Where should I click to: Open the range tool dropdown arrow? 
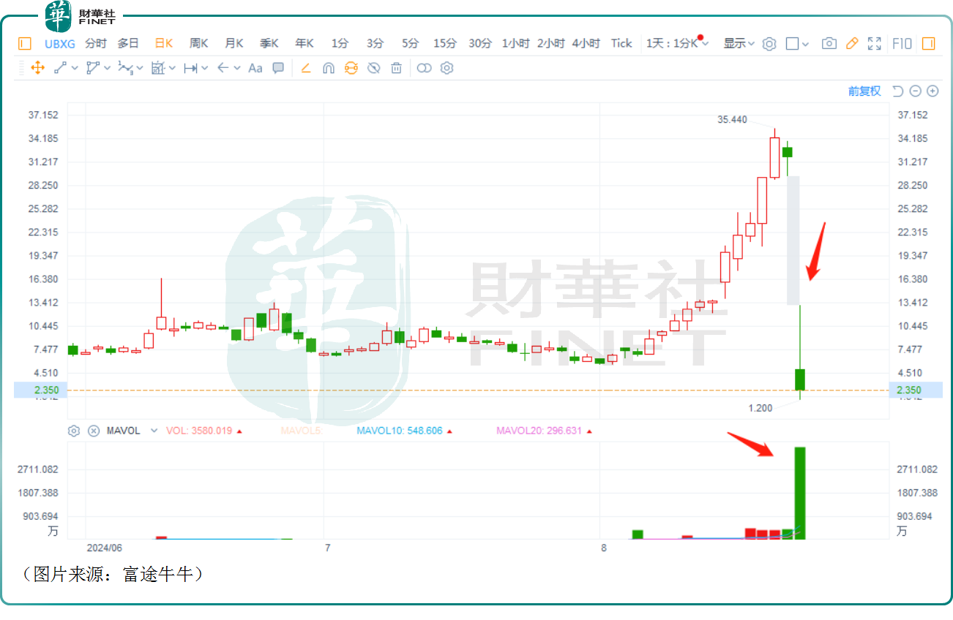point(205,68)
